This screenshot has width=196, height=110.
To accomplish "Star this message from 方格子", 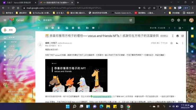I will tap(172, 43).
